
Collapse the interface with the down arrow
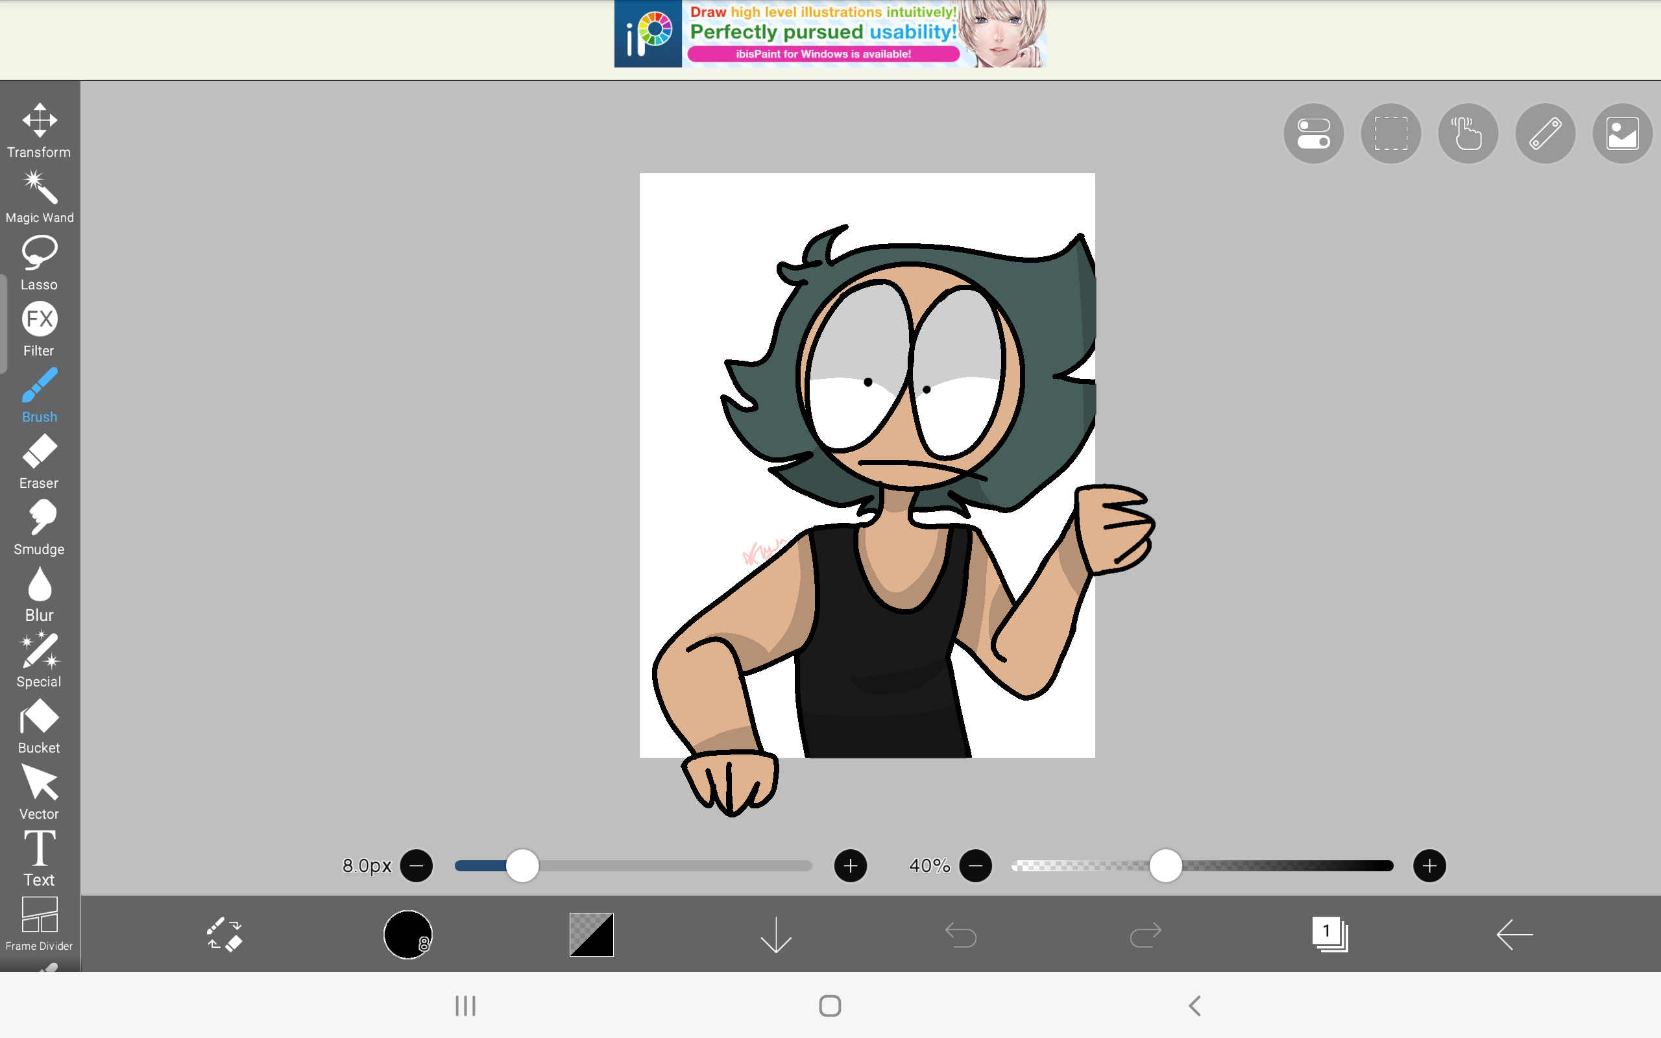[x=775, y=934]
